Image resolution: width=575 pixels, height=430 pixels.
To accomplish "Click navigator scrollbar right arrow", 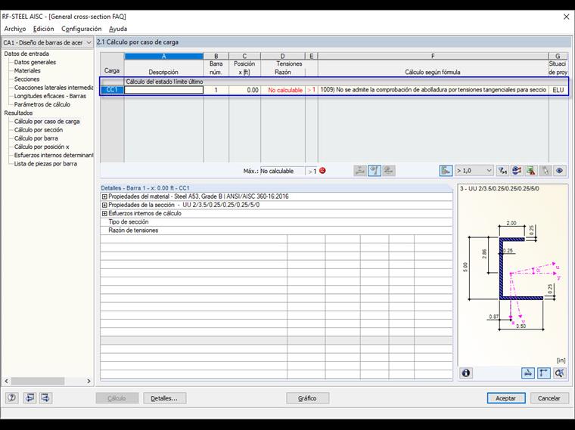I will pos(89,382).
